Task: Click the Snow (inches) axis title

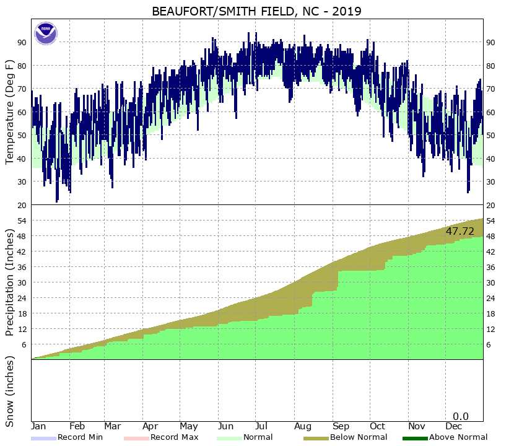Action: [10, 391]
